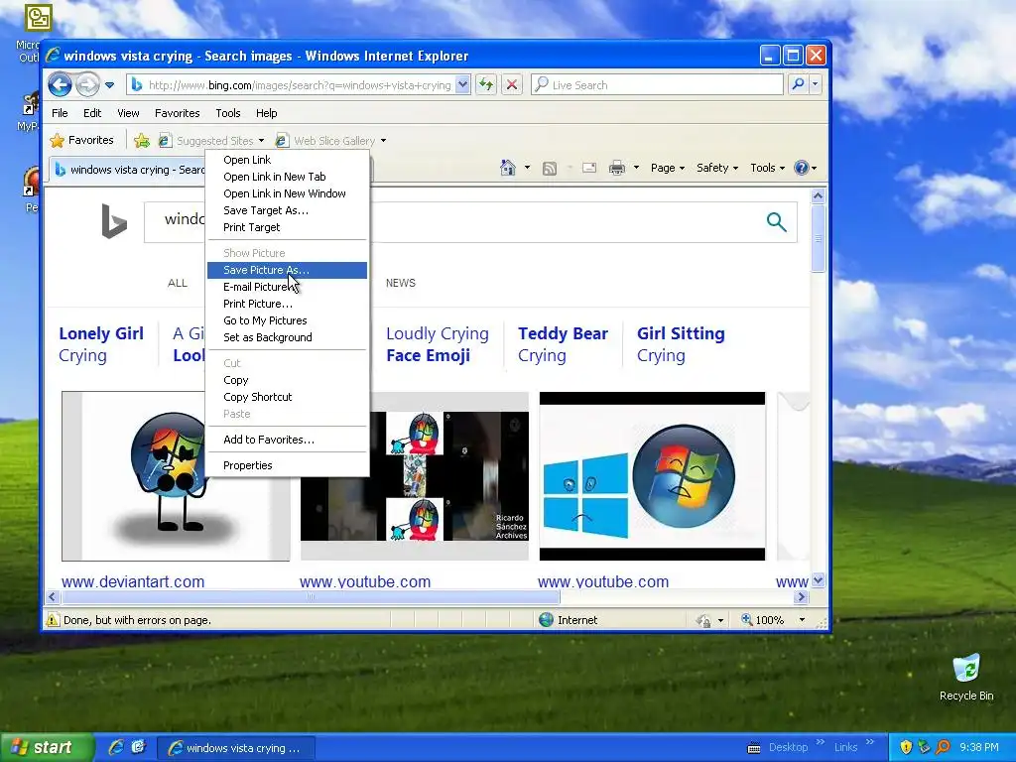Image resolution: width=1016 pixels, height=762 pixels.
Task: Click the blue Help question mark icon
Action: [802, 168]
